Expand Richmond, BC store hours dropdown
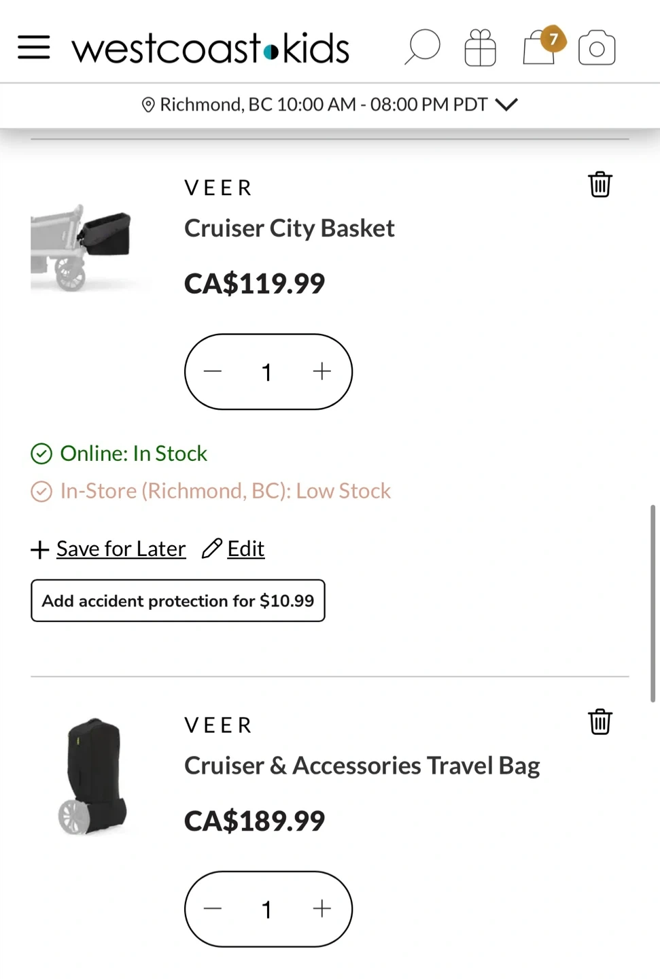 coord(506,104)
